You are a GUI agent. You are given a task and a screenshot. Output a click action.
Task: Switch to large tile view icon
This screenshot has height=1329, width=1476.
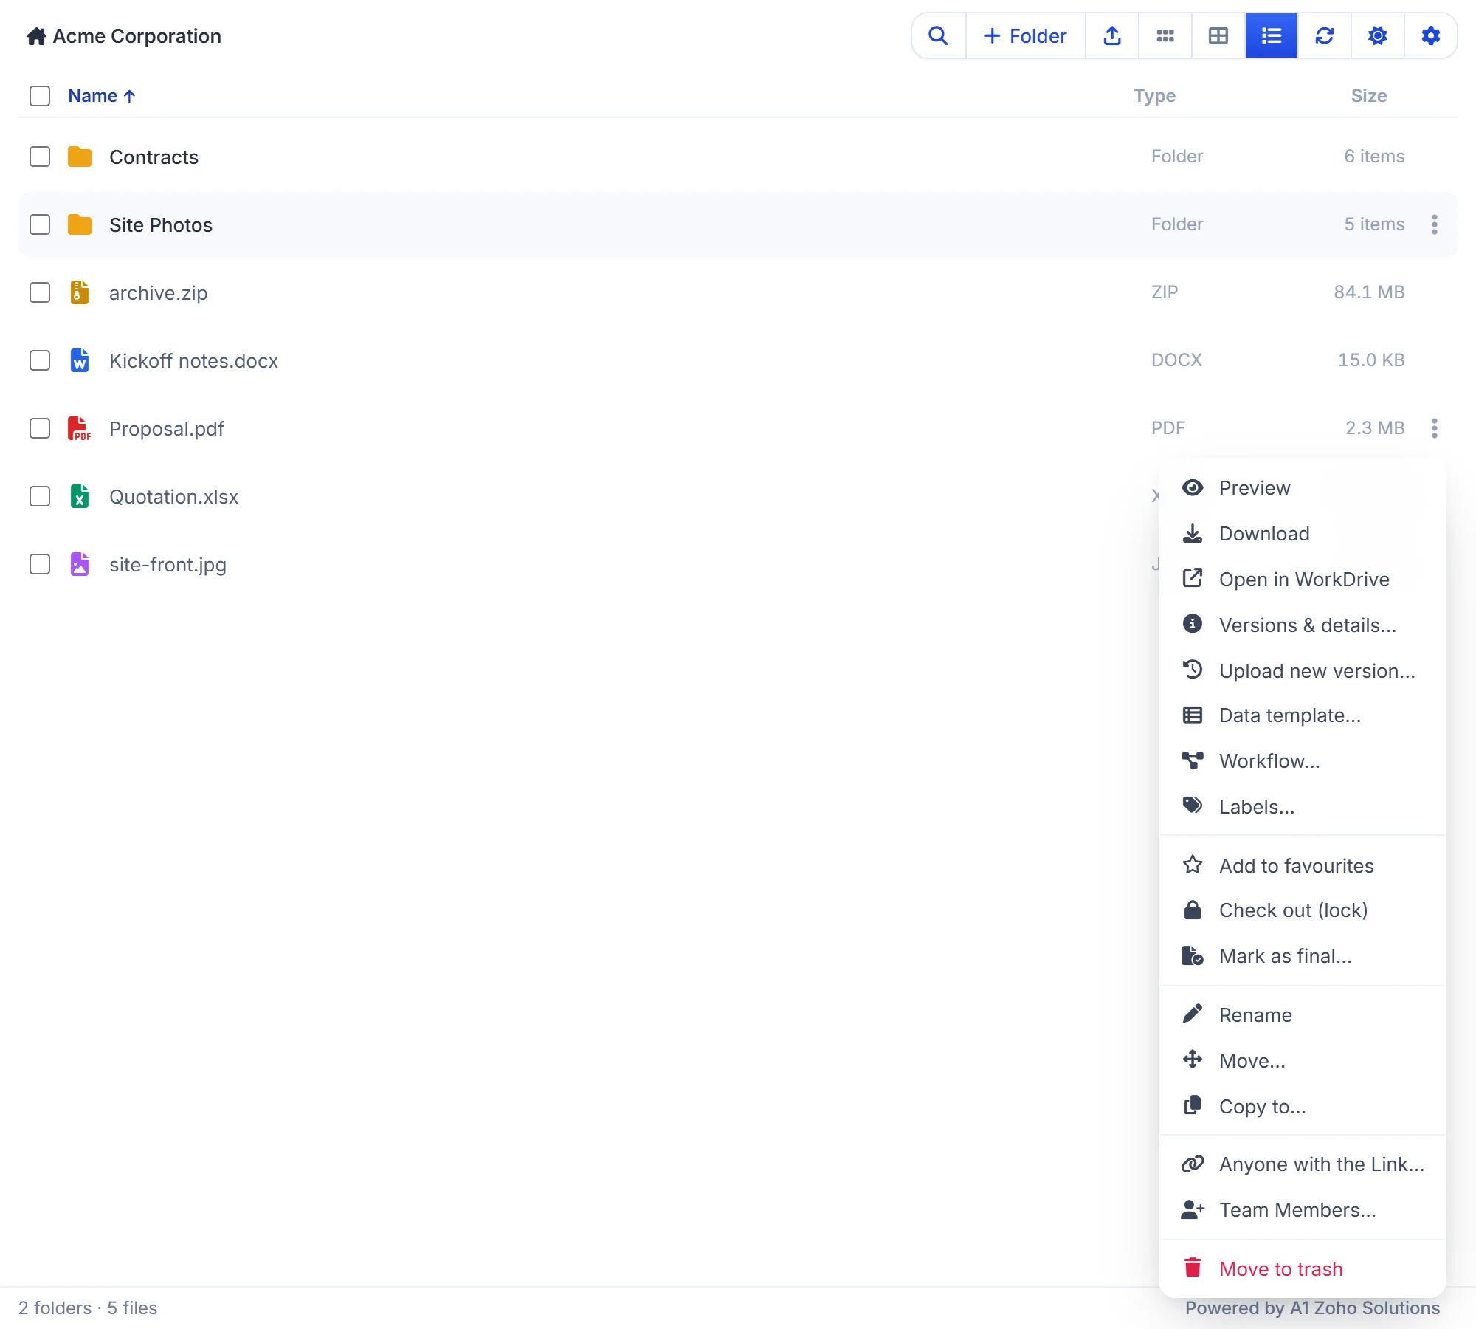[1218, 35]
